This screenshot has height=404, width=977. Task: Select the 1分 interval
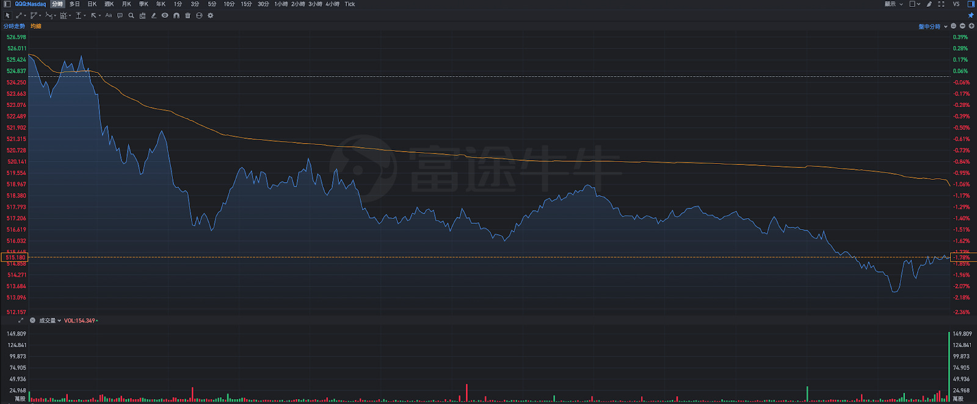tap(178, 4)
